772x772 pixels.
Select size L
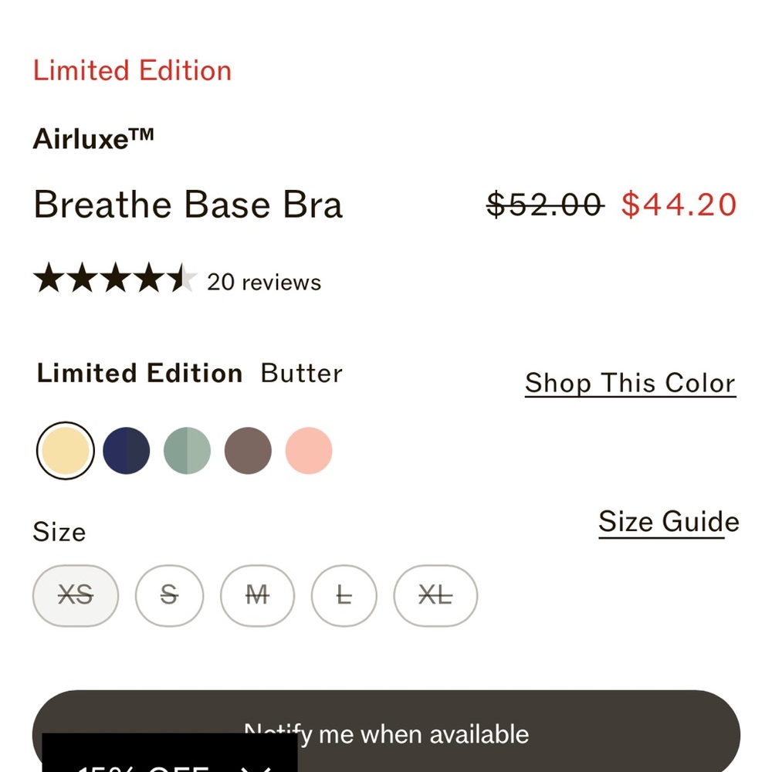pyautogui.click(x=344, y=594)
